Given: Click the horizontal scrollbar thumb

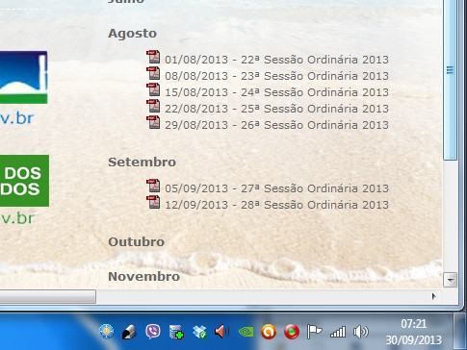Looking at the screenshot, I should [47, 296].
